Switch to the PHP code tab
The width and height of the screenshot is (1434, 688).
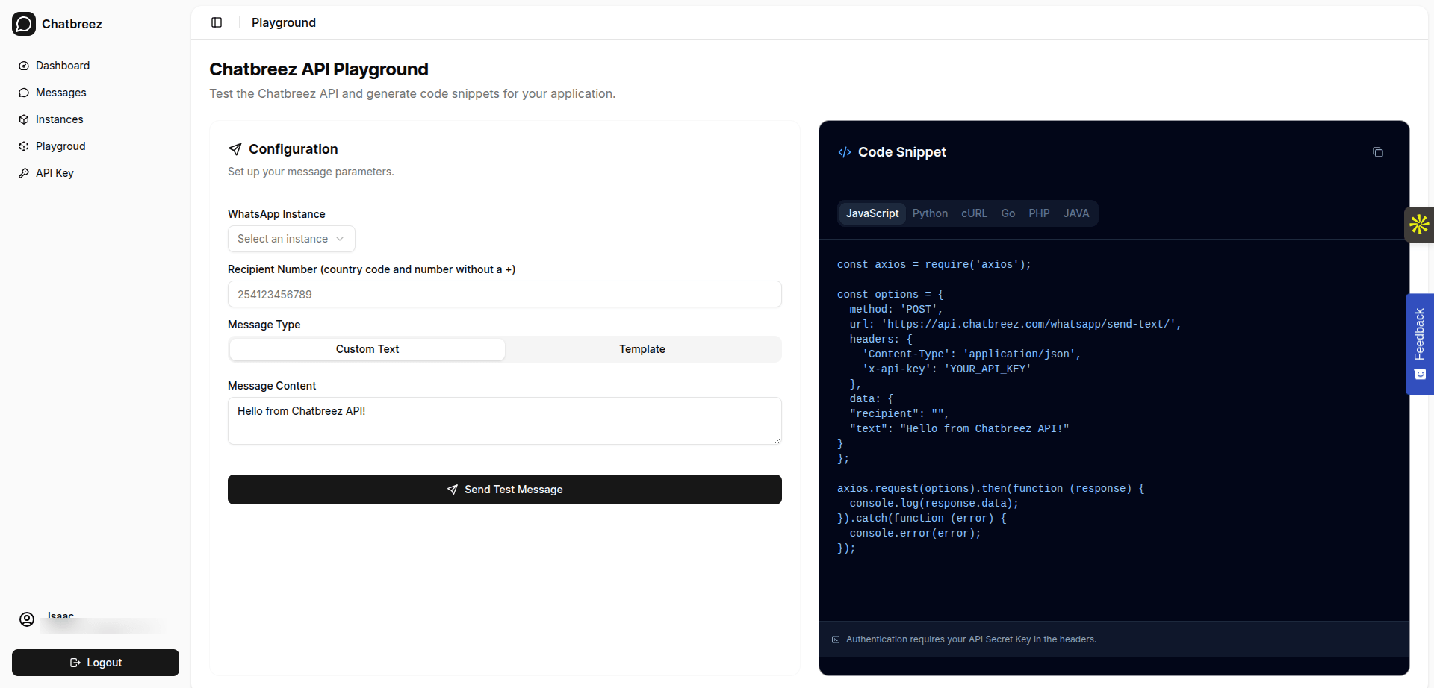click(x=1039, y=213)
